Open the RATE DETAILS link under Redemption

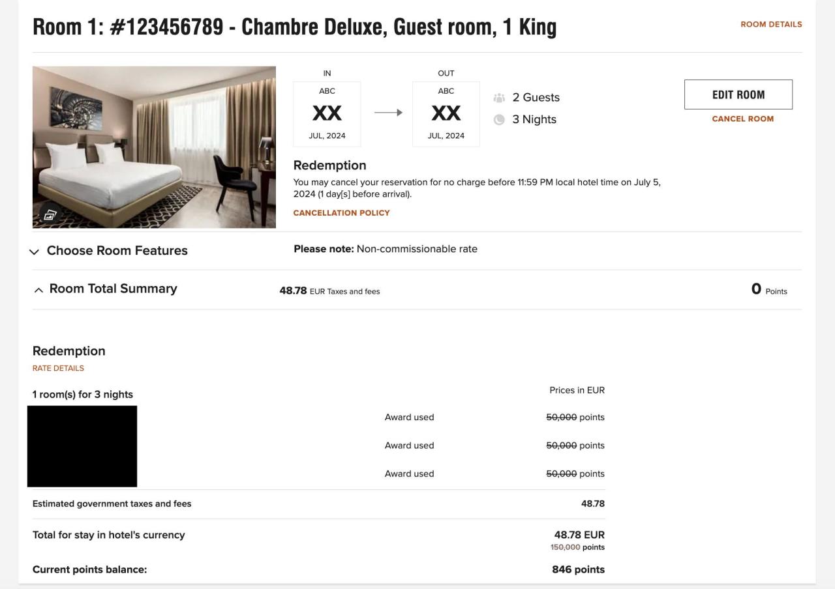[x=58, y=368]
